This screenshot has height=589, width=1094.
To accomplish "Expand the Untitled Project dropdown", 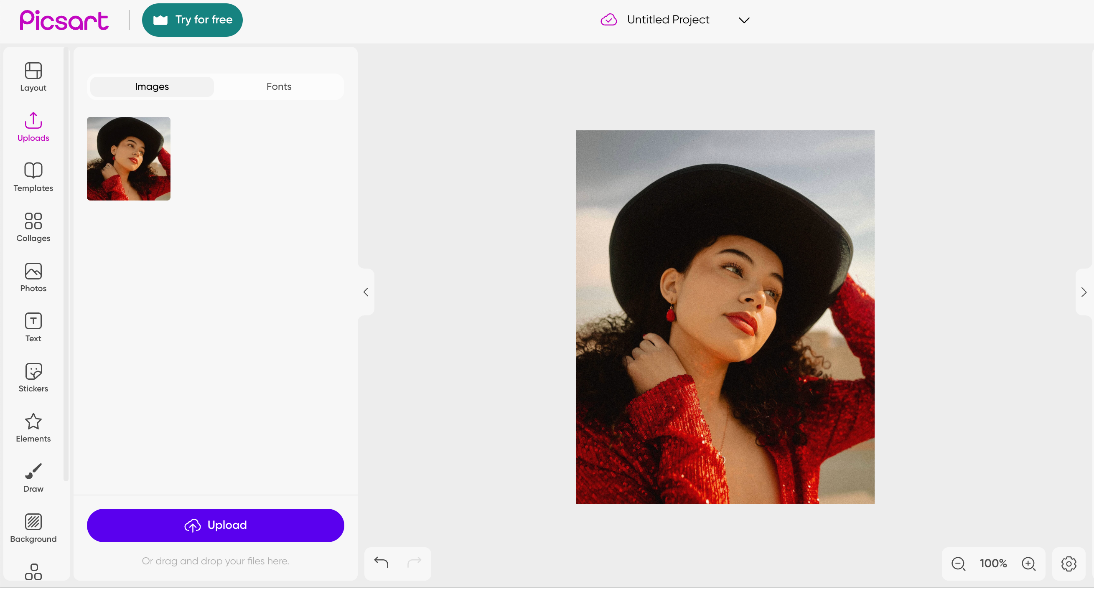I will coord(744,20).
